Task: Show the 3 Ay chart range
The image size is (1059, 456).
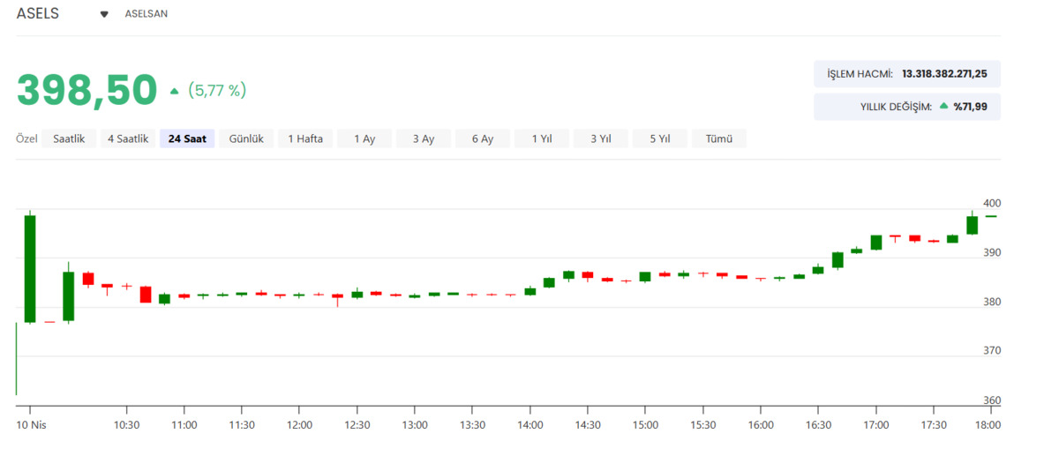Action: coord(424,138)
